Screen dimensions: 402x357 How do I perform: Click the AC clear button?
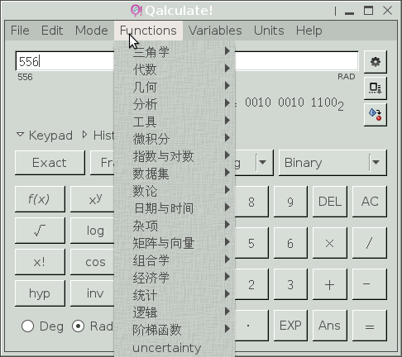pos(370,202)
